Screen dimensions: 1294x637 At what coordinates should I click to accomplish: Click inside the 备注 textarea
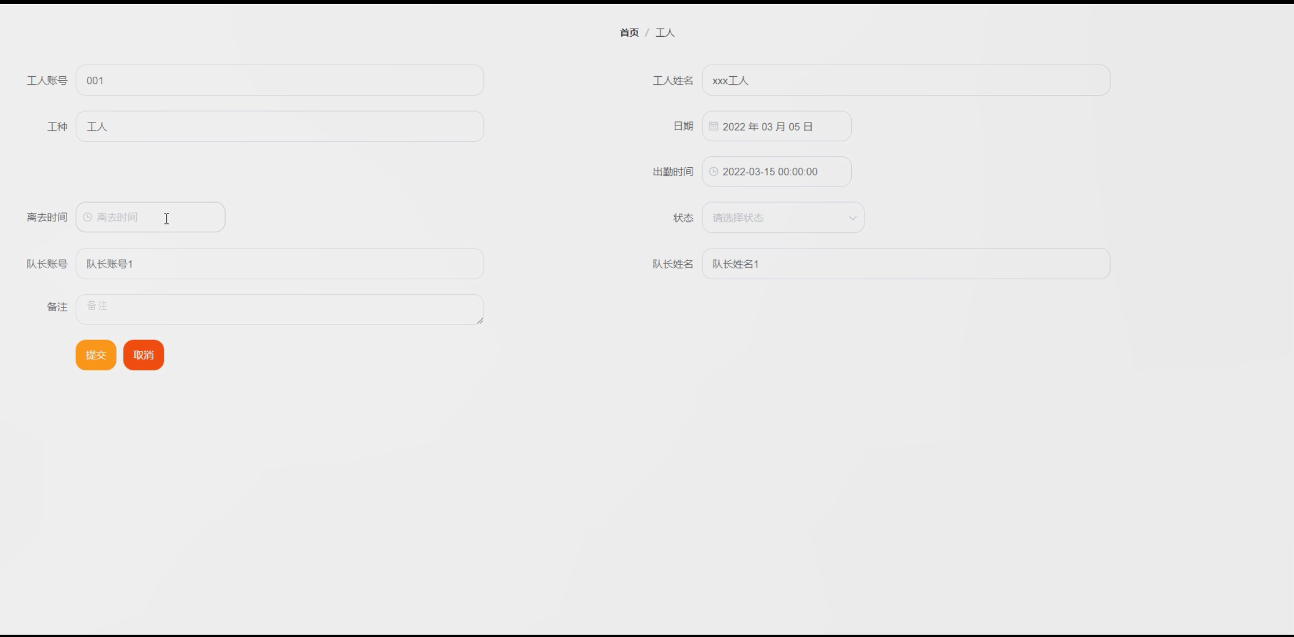coord(280,309)
